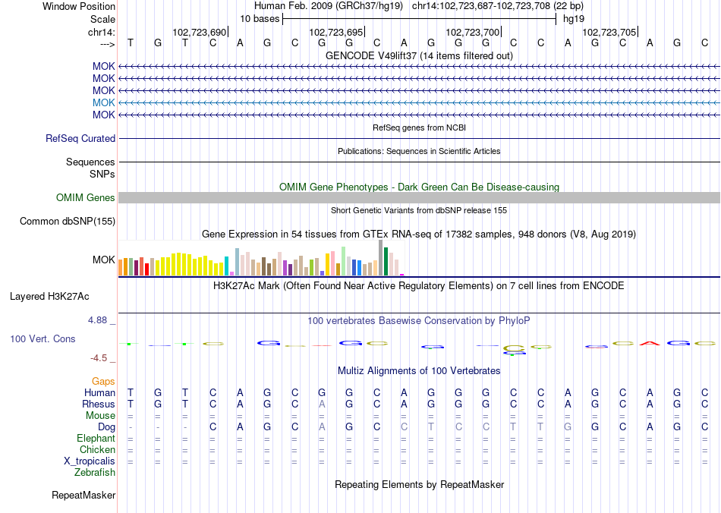Select the X_tropicalis species row label
This screenshot has width=721, height=513.
(90, 461)
